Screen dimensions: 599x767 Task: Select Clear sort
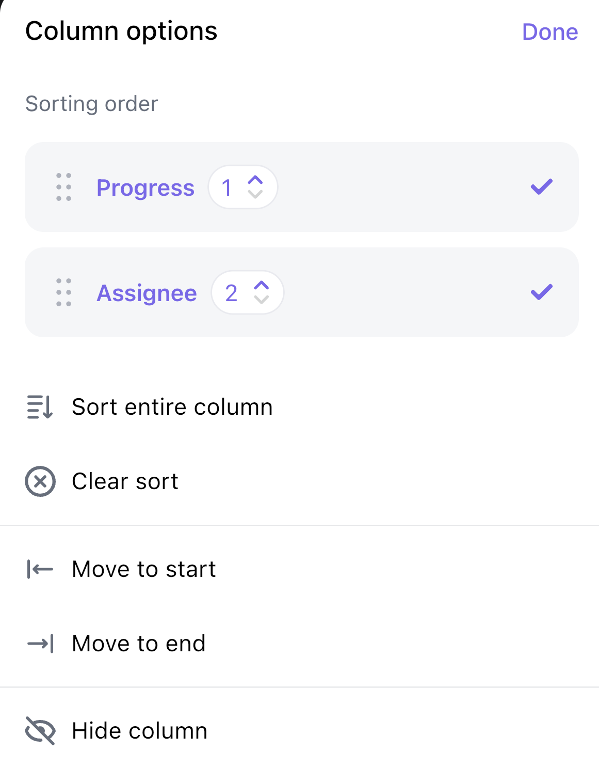click(x=125, y=481)
